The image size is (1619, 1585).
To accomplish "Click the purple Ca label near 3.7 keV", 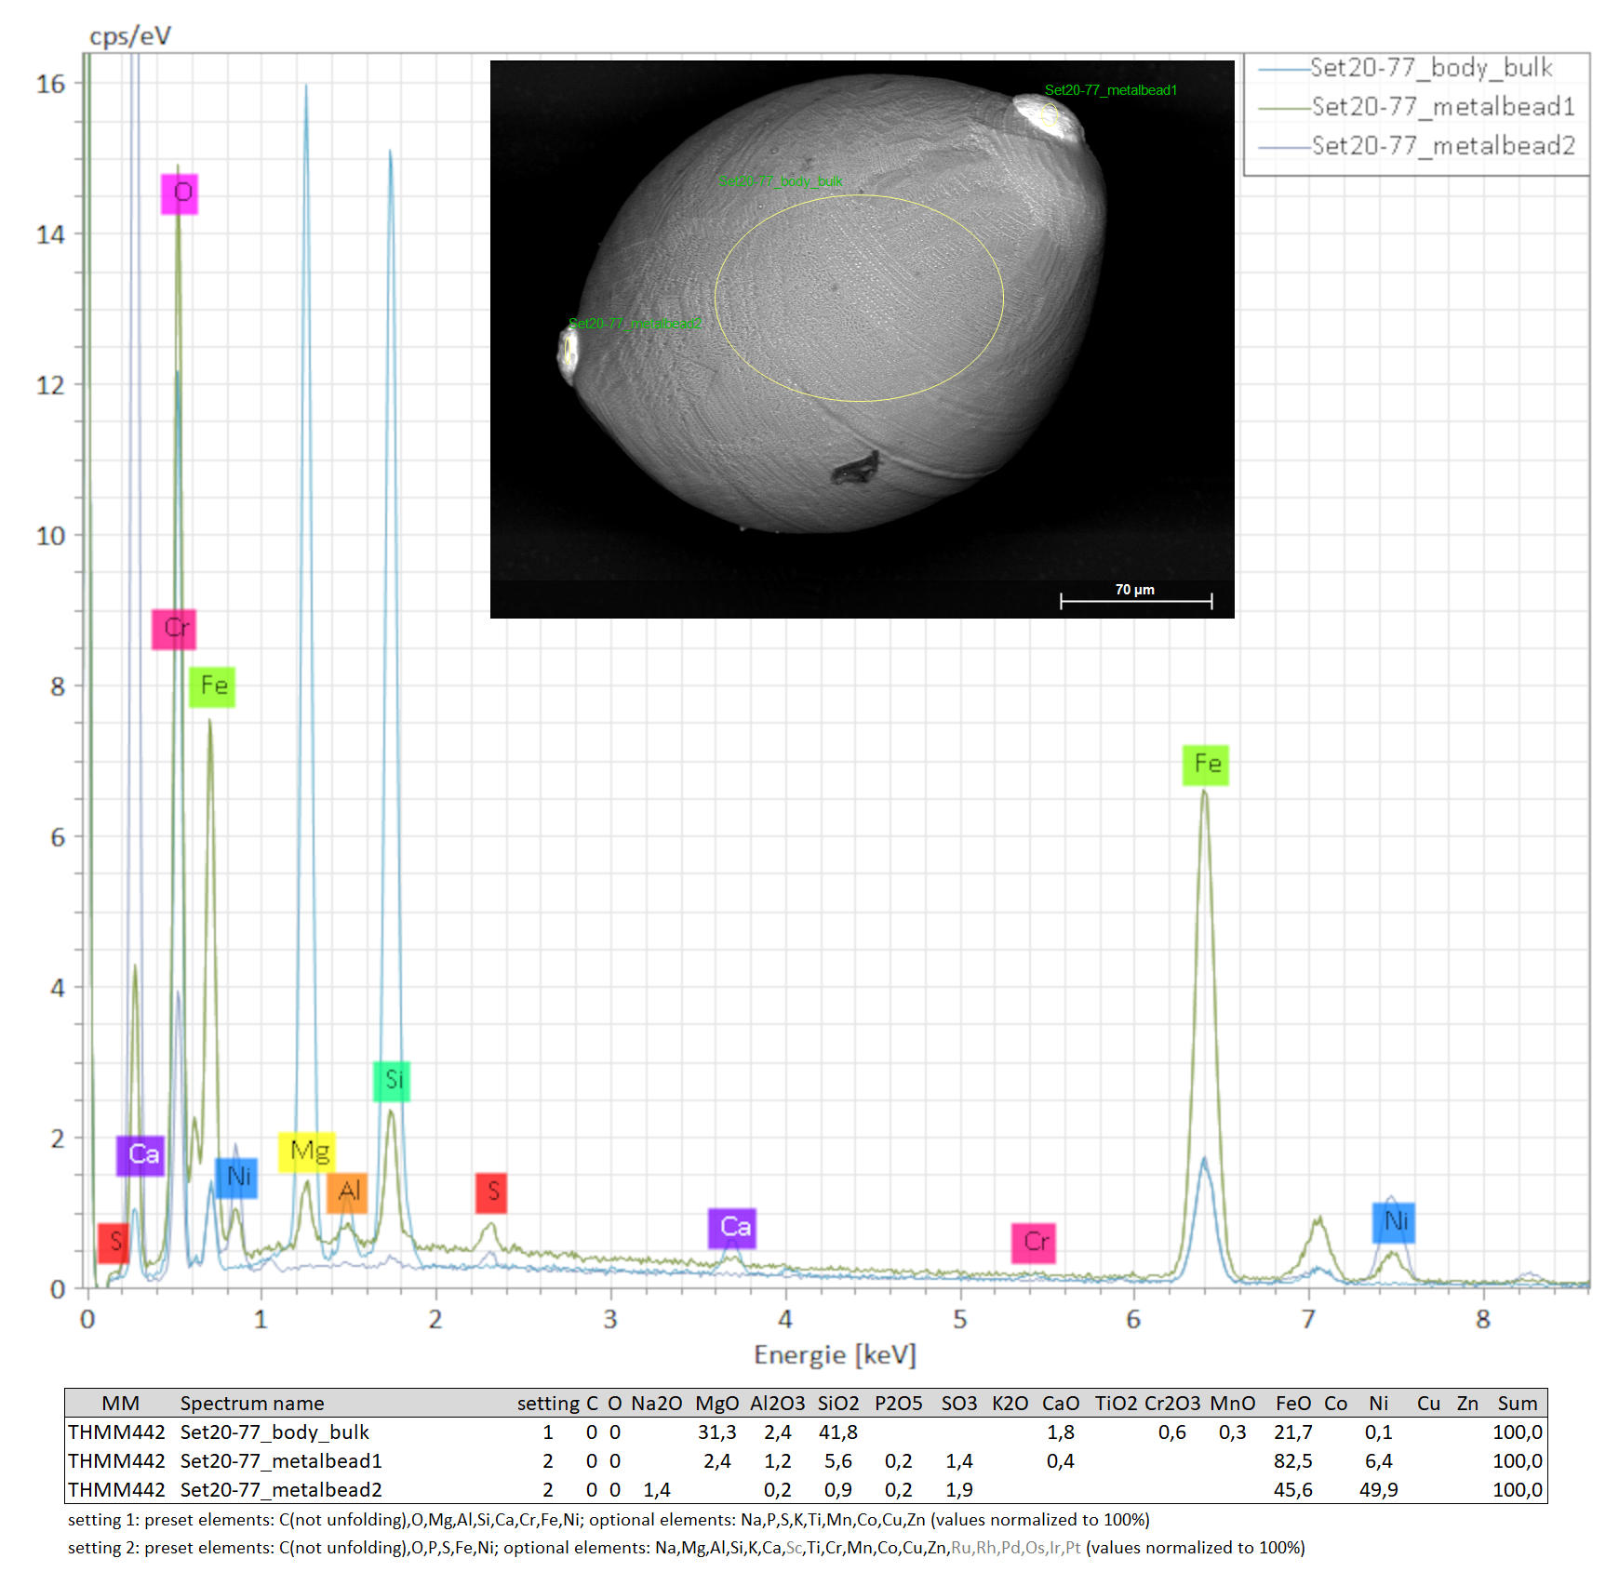I will 732,1228.
